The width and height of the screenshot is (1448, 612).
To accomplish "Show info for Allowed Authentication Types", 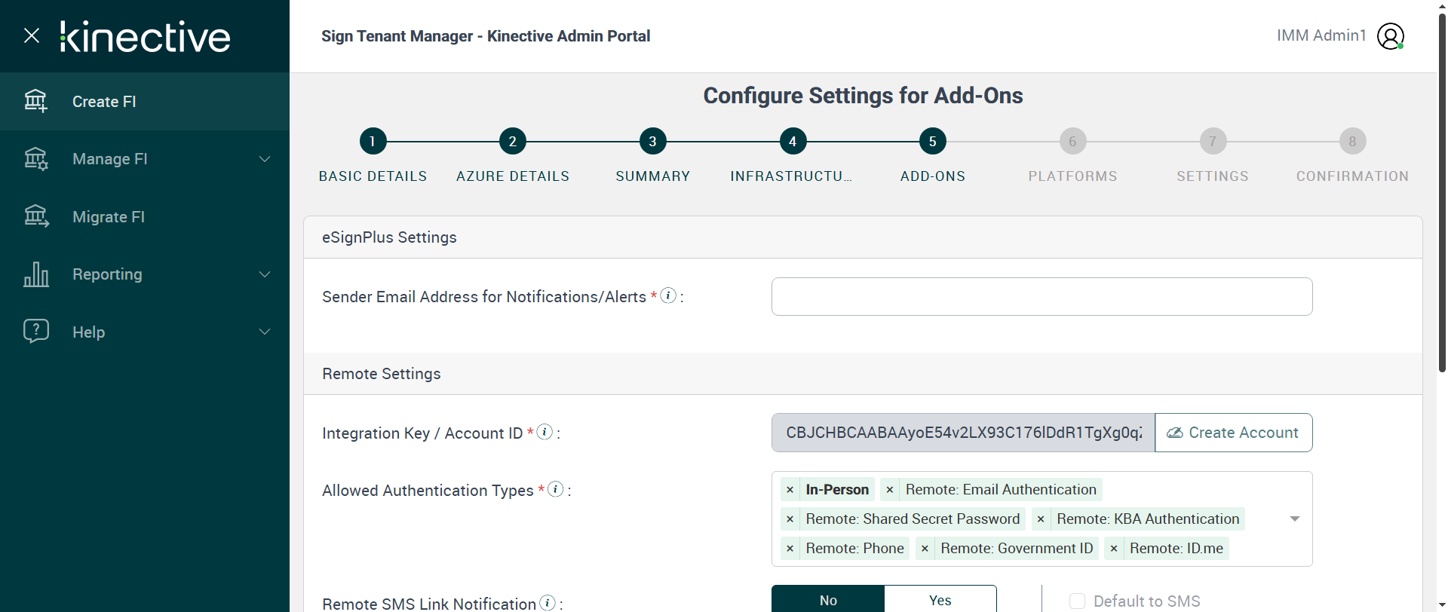I will click(556, 489).
